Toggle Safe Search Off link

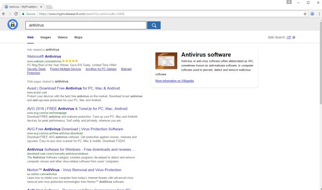(289, 37)
